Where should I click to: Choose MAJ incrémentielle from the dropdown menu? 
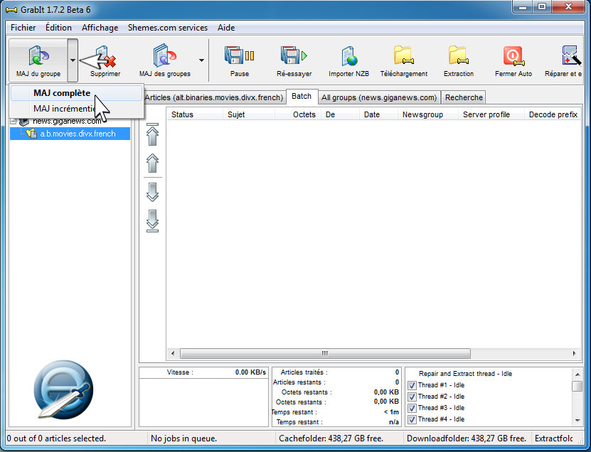coord(77,109)
